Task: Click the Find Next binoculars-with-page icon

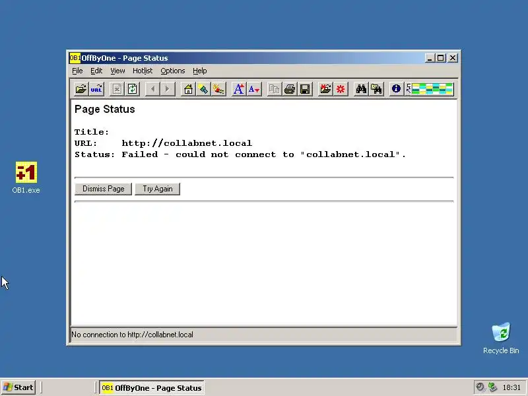Action: (x=376, y=89)
